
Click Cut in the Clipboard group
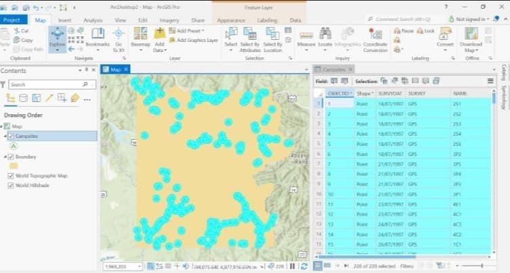[x=22, y=31]
